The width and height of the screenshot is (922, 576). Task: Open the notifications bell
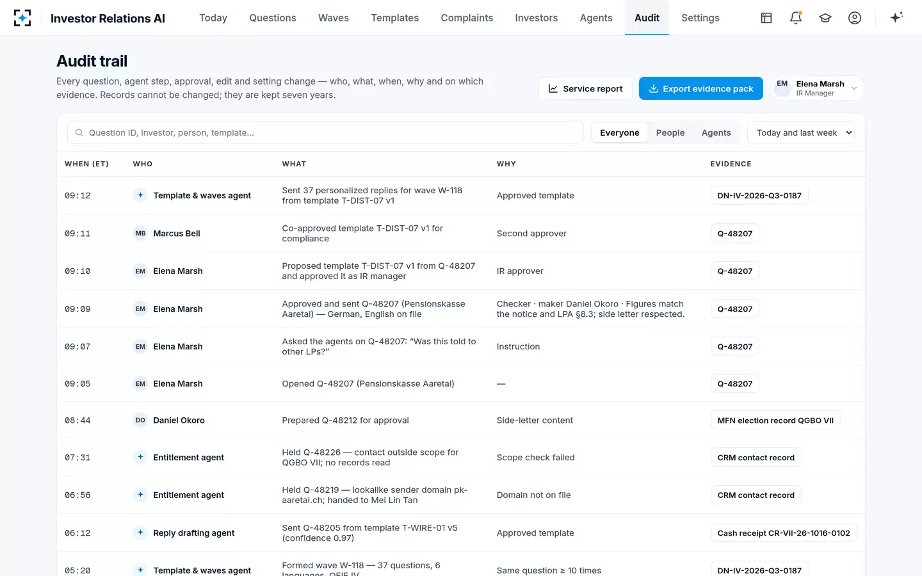[796, 18]
